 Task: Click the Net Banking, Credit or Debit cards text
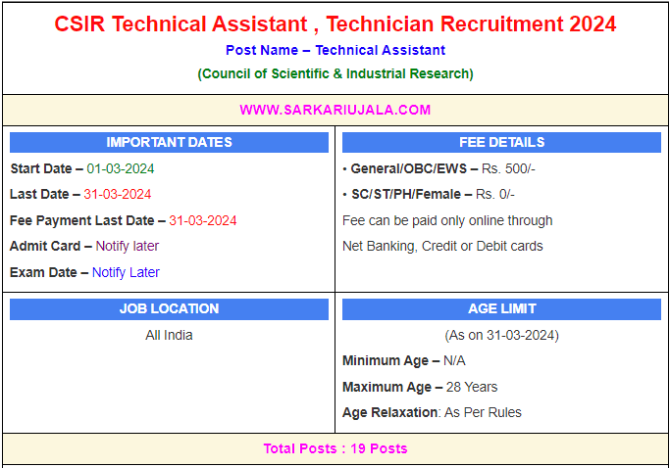(x=442, y=246)
